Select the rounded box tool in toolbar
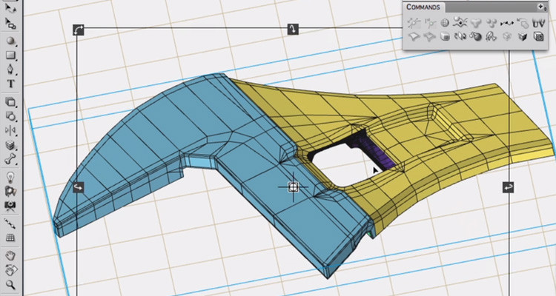 [10, 102]
